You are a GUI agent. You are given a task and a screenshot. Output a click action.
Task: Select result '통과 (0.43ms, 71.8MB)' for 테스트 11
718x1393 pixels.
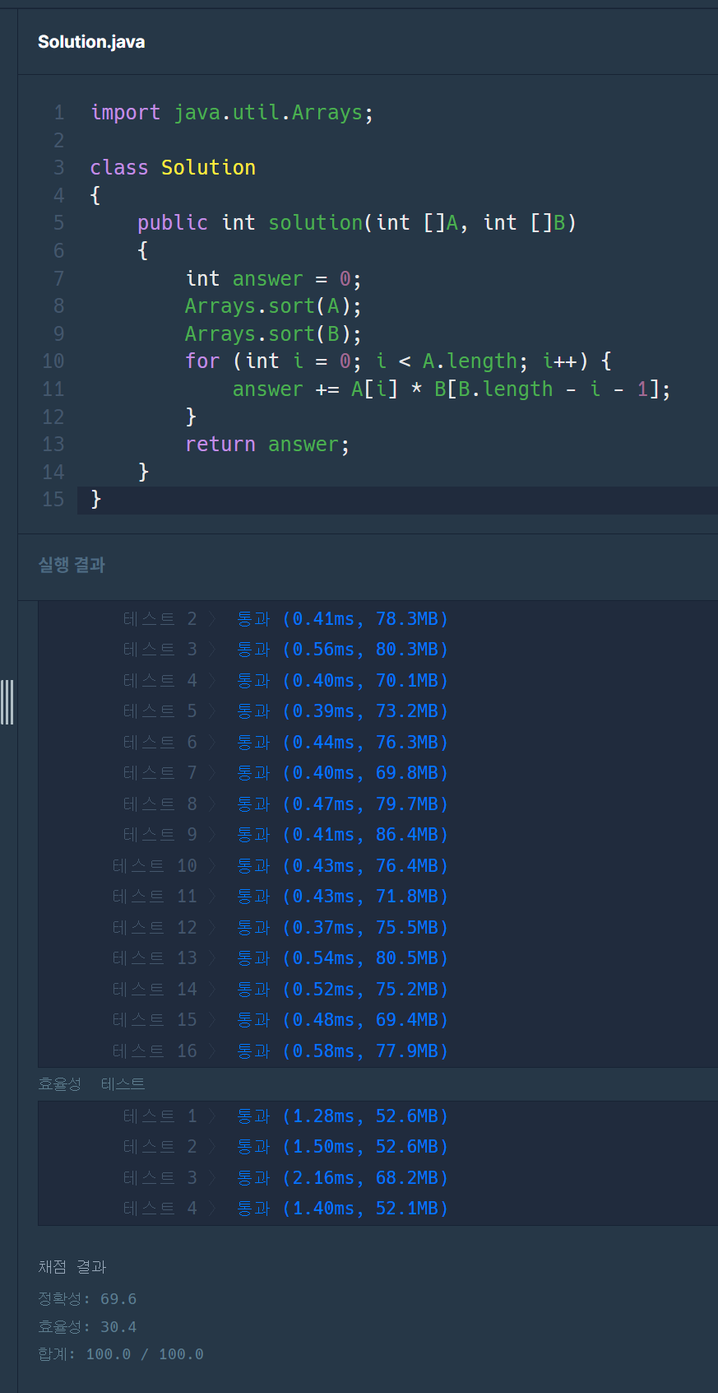tap(342, 896)
